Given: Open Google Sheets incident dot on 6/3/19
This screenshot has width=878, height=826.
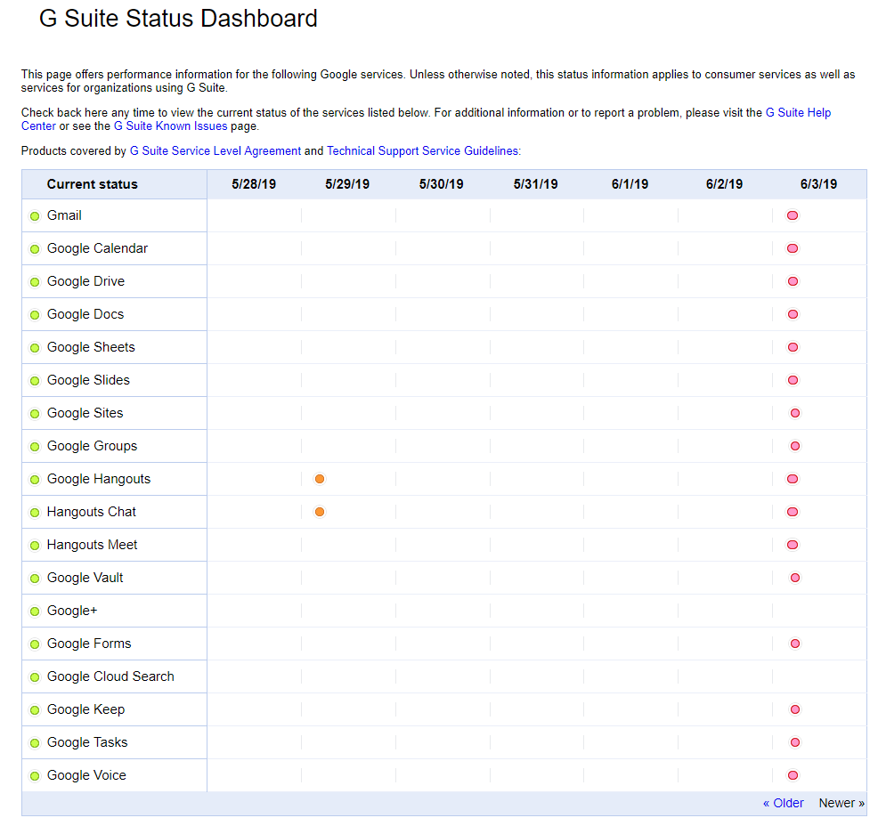Looking at the screenshot, I should pos(793,347).
